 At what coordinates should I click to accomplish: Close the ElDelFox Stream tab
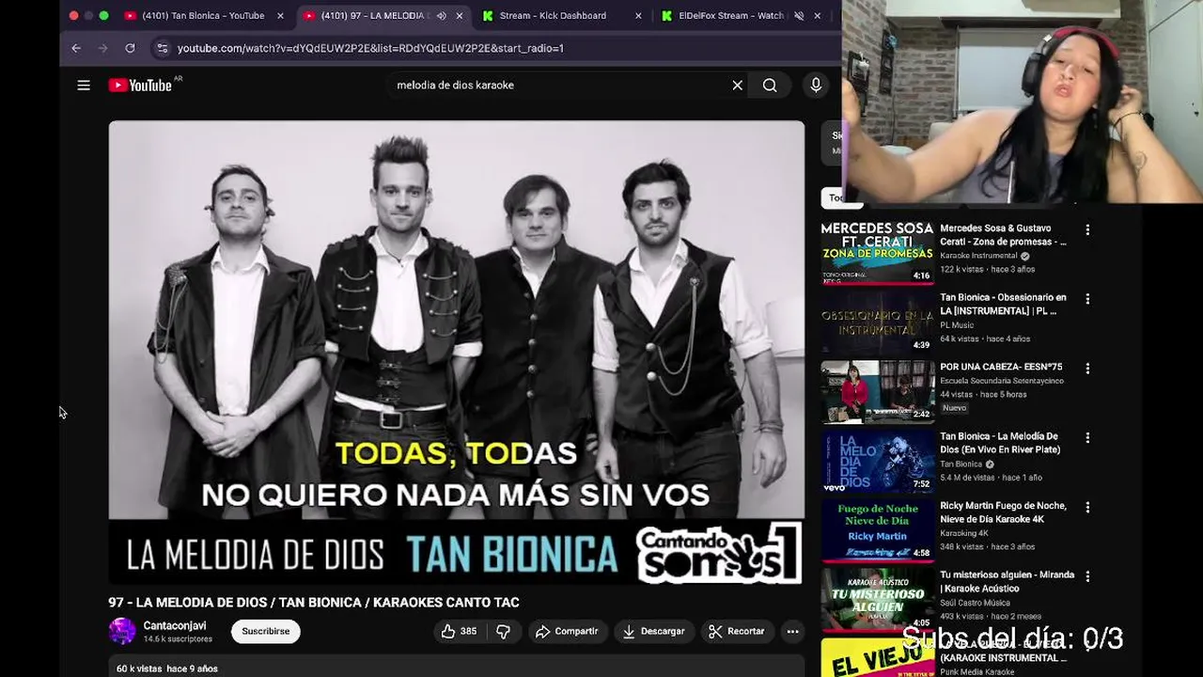pos(818,16)
